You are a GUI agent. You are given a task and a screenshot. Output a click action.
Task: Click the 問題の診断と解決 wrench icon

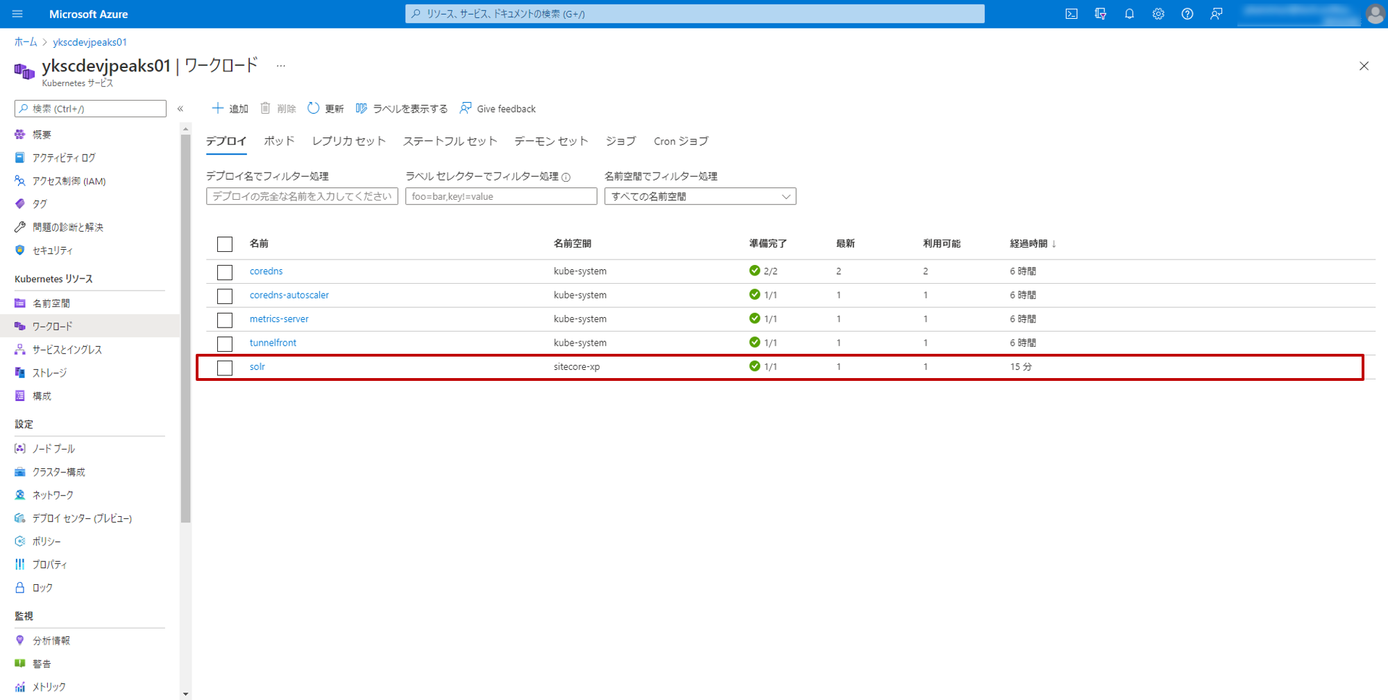tap(20, 227)
